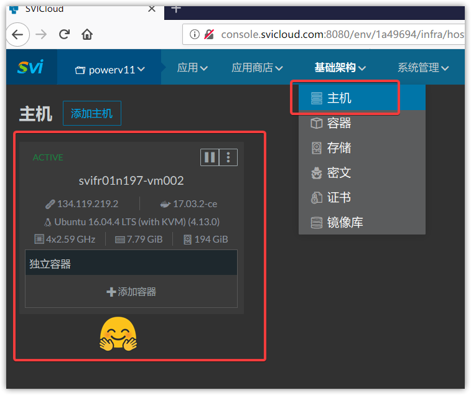Click the IP address 134.119.219.2

click(88, 204)
